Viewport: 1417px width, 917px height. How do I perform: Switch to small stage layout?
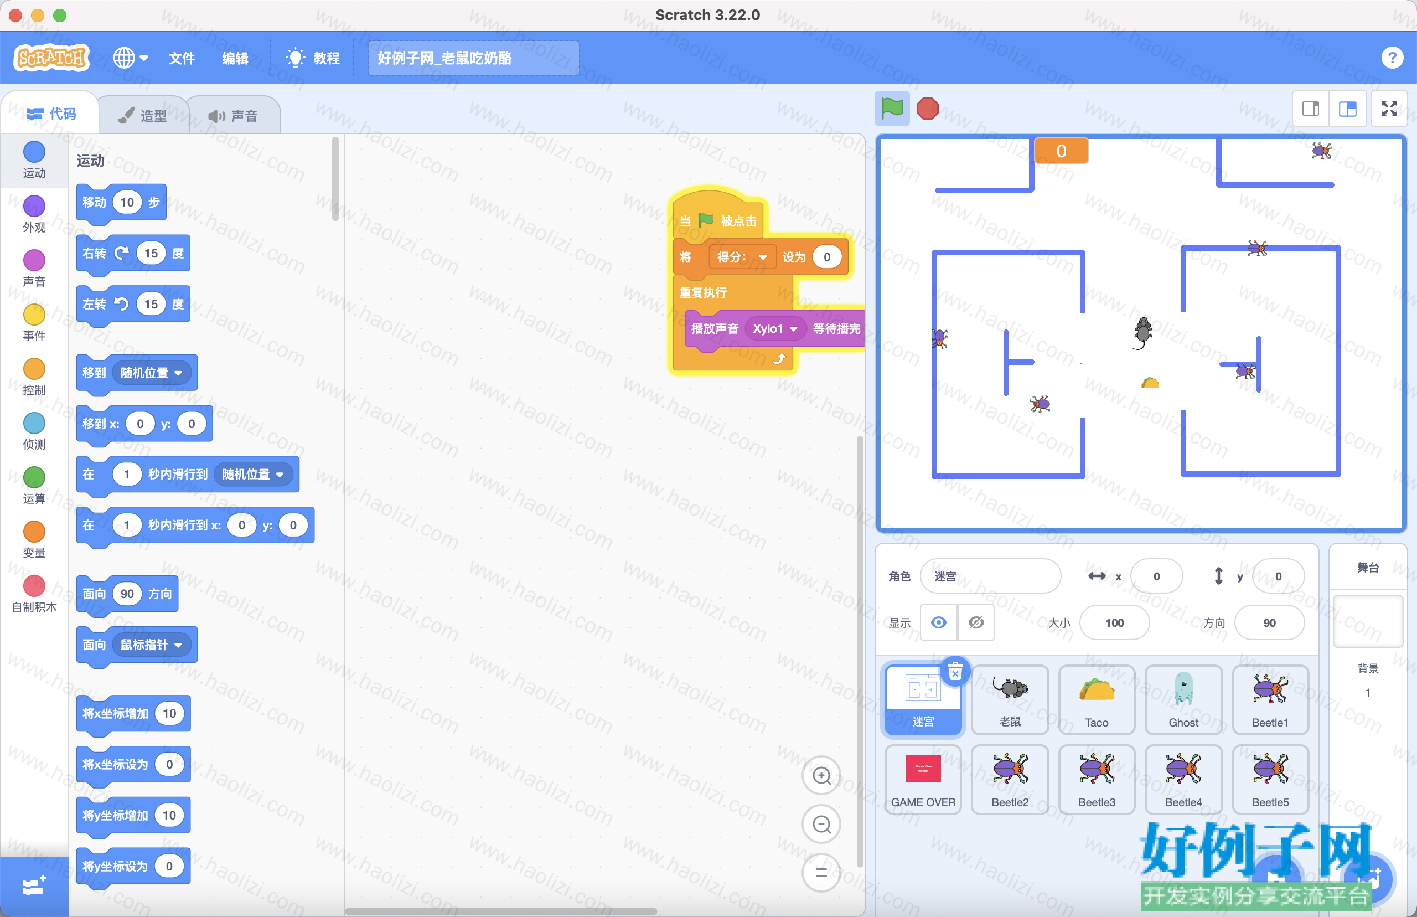pyautogui.click(x=1311, y=109)
